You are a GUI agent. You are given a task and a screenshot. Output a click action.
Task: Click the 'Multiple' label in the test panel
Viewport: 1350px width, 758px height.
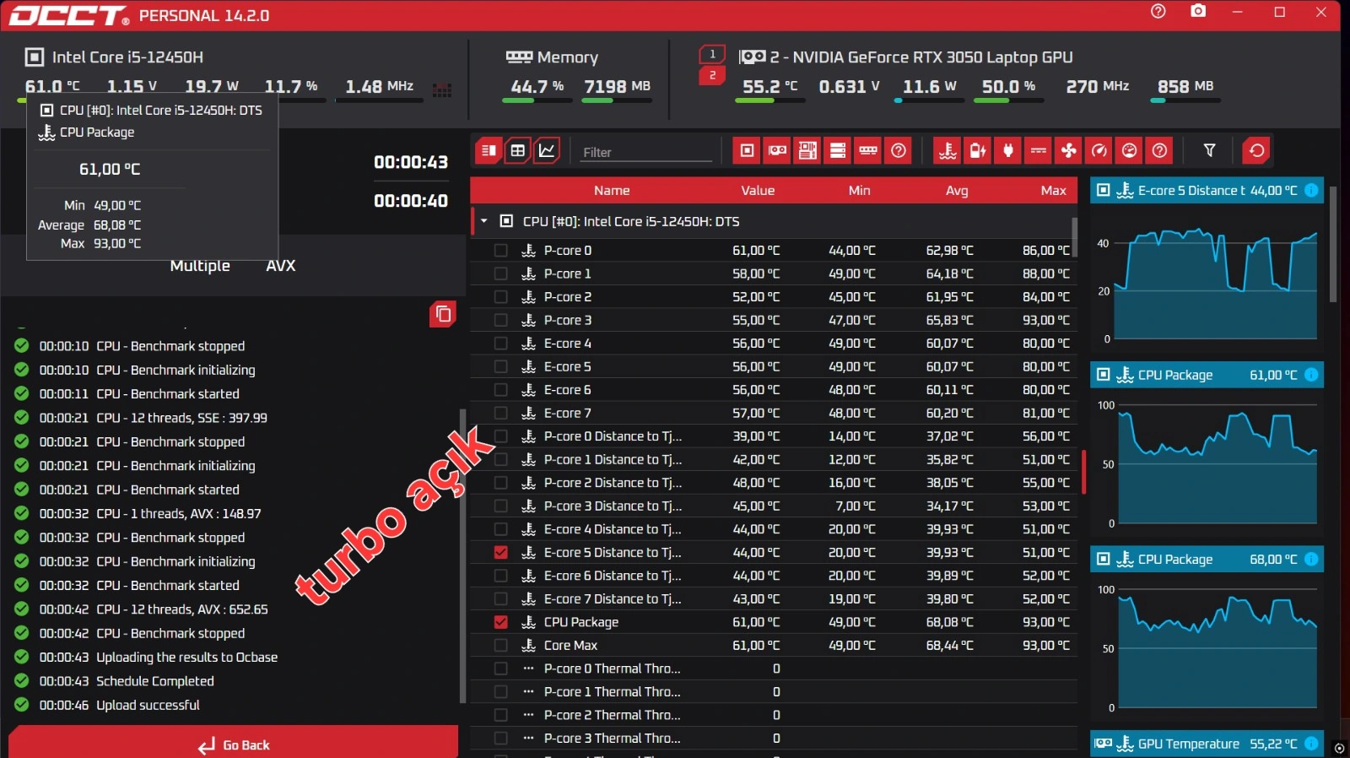coord(200,266)
